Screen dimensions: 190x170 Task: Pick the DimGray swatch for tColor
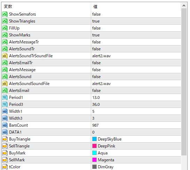(94, 167)
